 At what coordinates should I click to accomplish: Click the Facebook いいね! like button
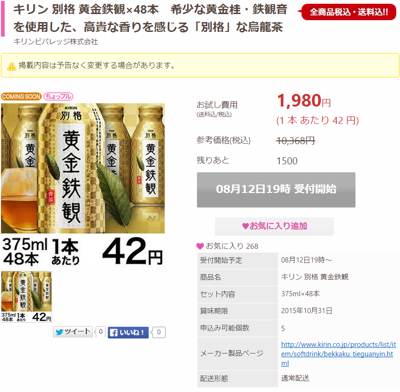point(128,332)
